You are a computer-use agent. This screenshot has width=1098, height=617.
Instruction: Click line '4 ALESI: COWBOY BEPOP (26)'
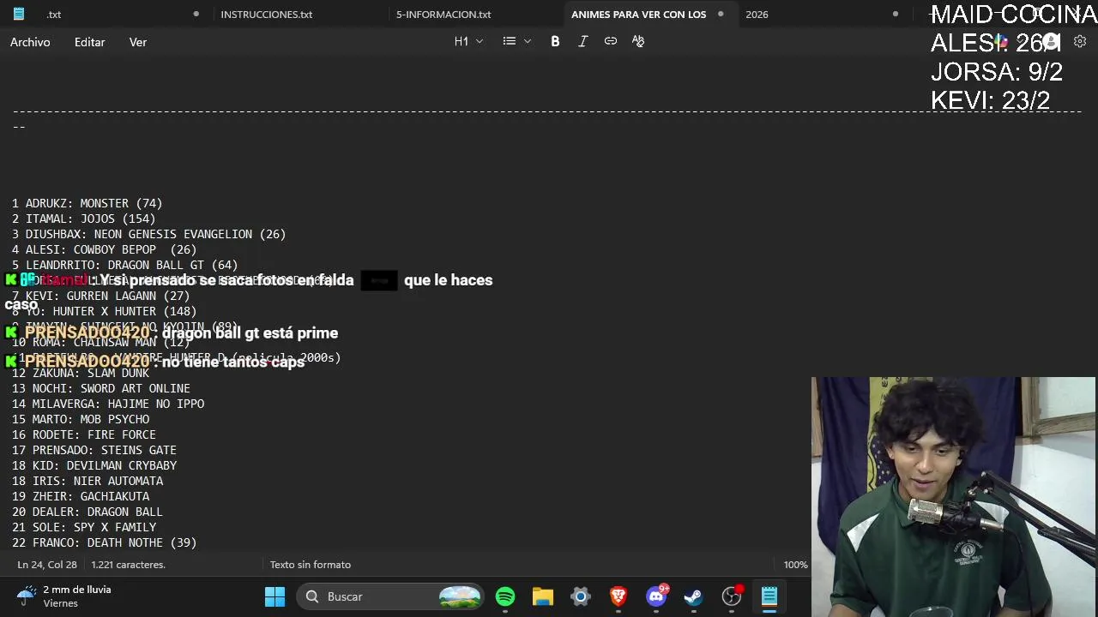104,249
